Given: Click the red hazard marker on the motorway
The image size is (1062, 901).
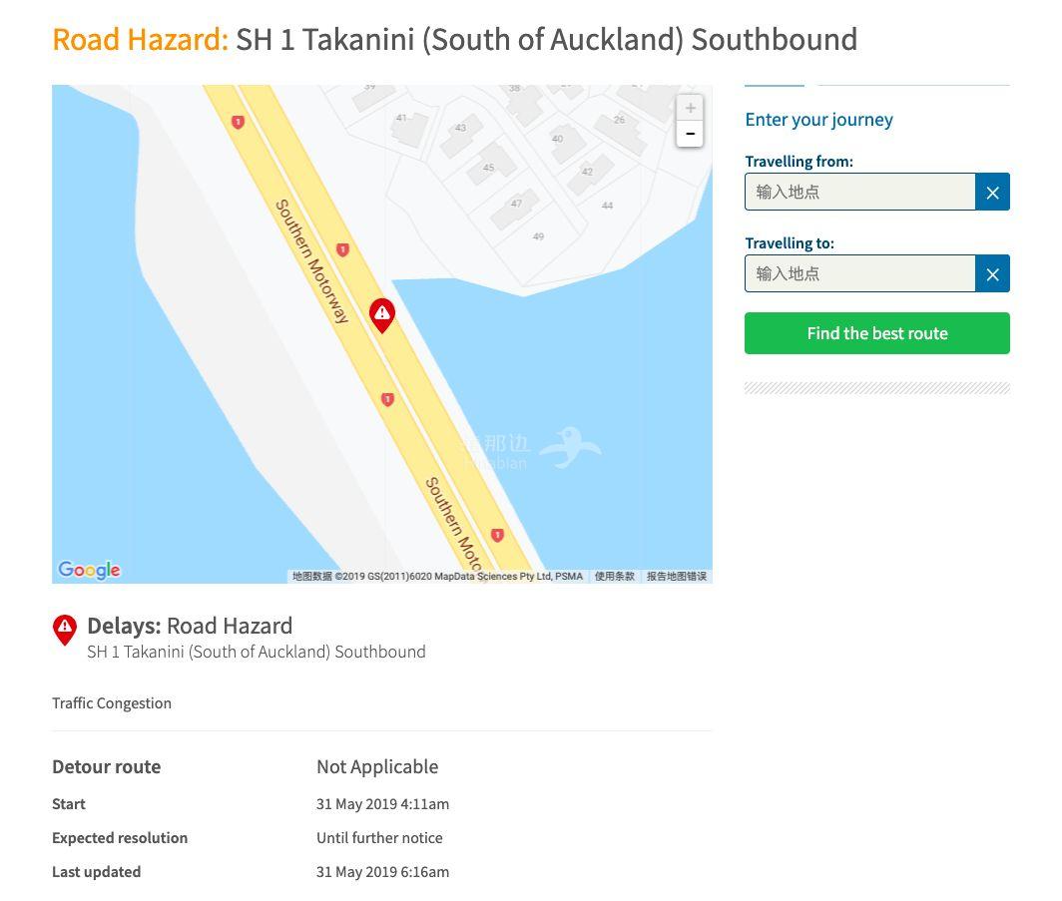Looking at the screenshot, I should (x=382, y=314).
